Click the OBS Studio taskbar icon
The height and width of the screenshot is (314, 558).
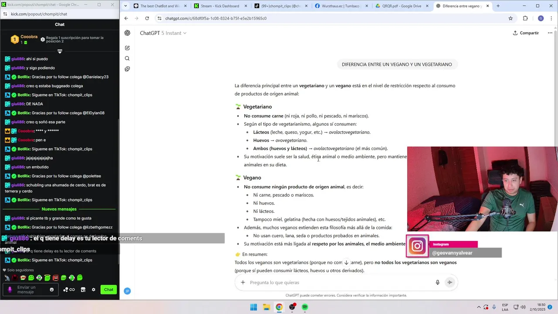pos(292,307)
